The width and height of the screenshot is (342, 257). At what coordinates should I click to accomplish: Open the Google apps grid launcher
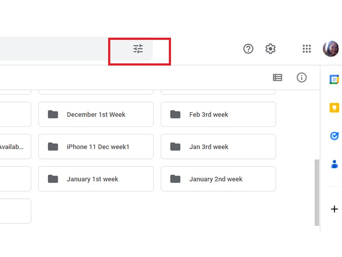pos(307,49)
